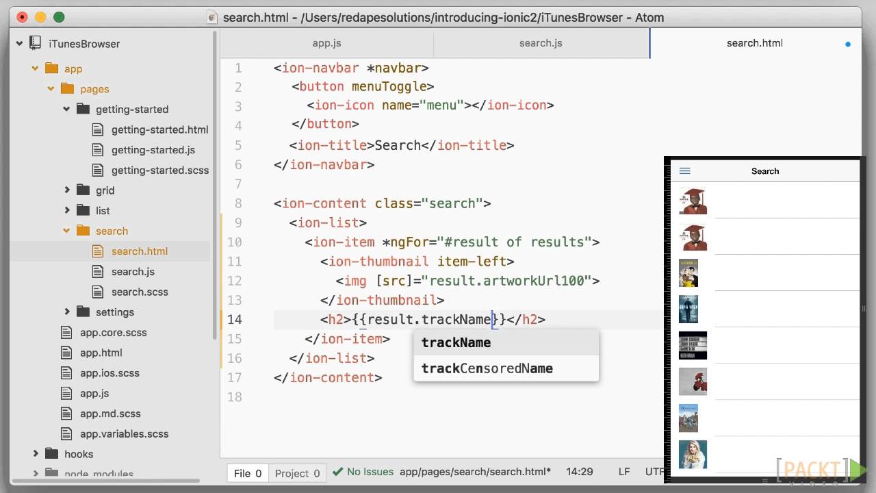Image resolution: width=876 pixels, height=493 pixels.
Task: Open getting-started.html in the tree
Action: pyautogui.click(x=159, y=129)
